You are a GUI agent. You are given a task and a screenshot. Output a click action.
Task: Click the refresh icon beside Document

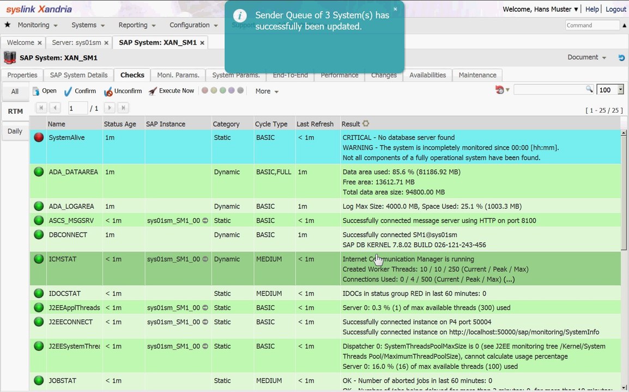pos(621,58)
